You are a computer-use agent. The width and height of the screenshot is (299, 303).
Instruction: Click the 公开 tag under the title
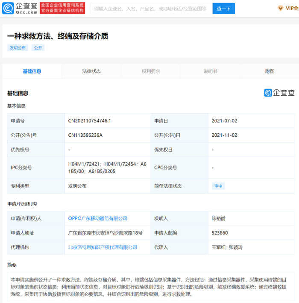point(38,48)
